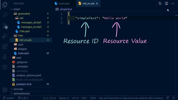178x100 pixels.
Task: Change file encoding UTF-8
Action: pos(75,98)
